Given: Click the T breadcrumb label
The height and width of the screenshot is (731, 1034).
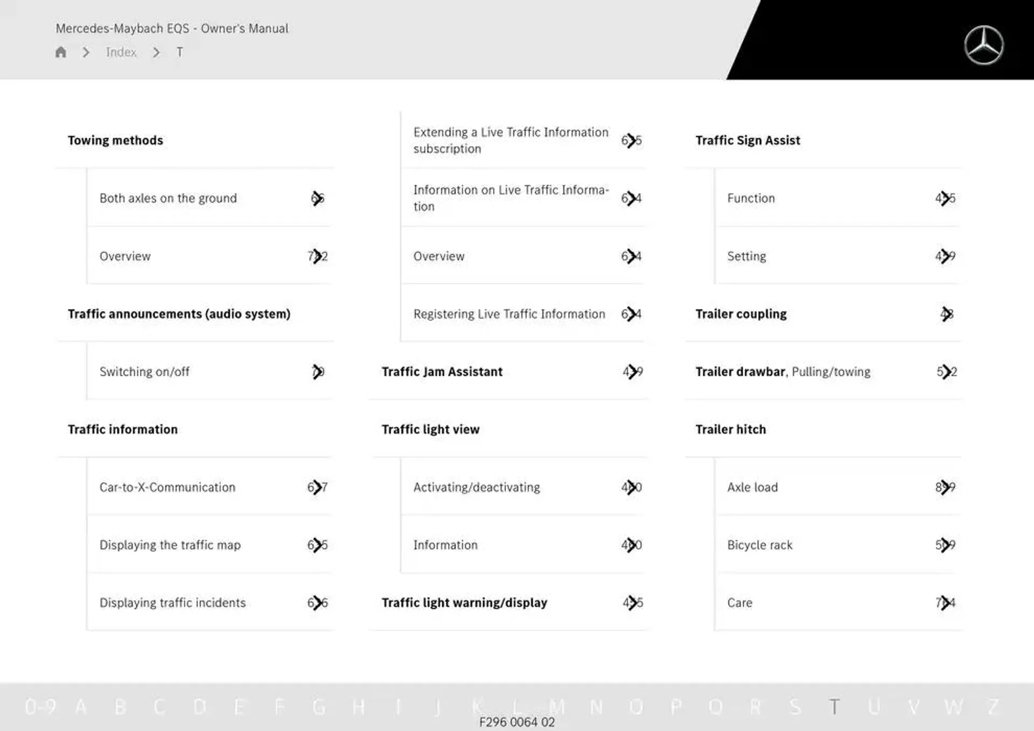Looking at the screenshot, I should tap(177, 52).
